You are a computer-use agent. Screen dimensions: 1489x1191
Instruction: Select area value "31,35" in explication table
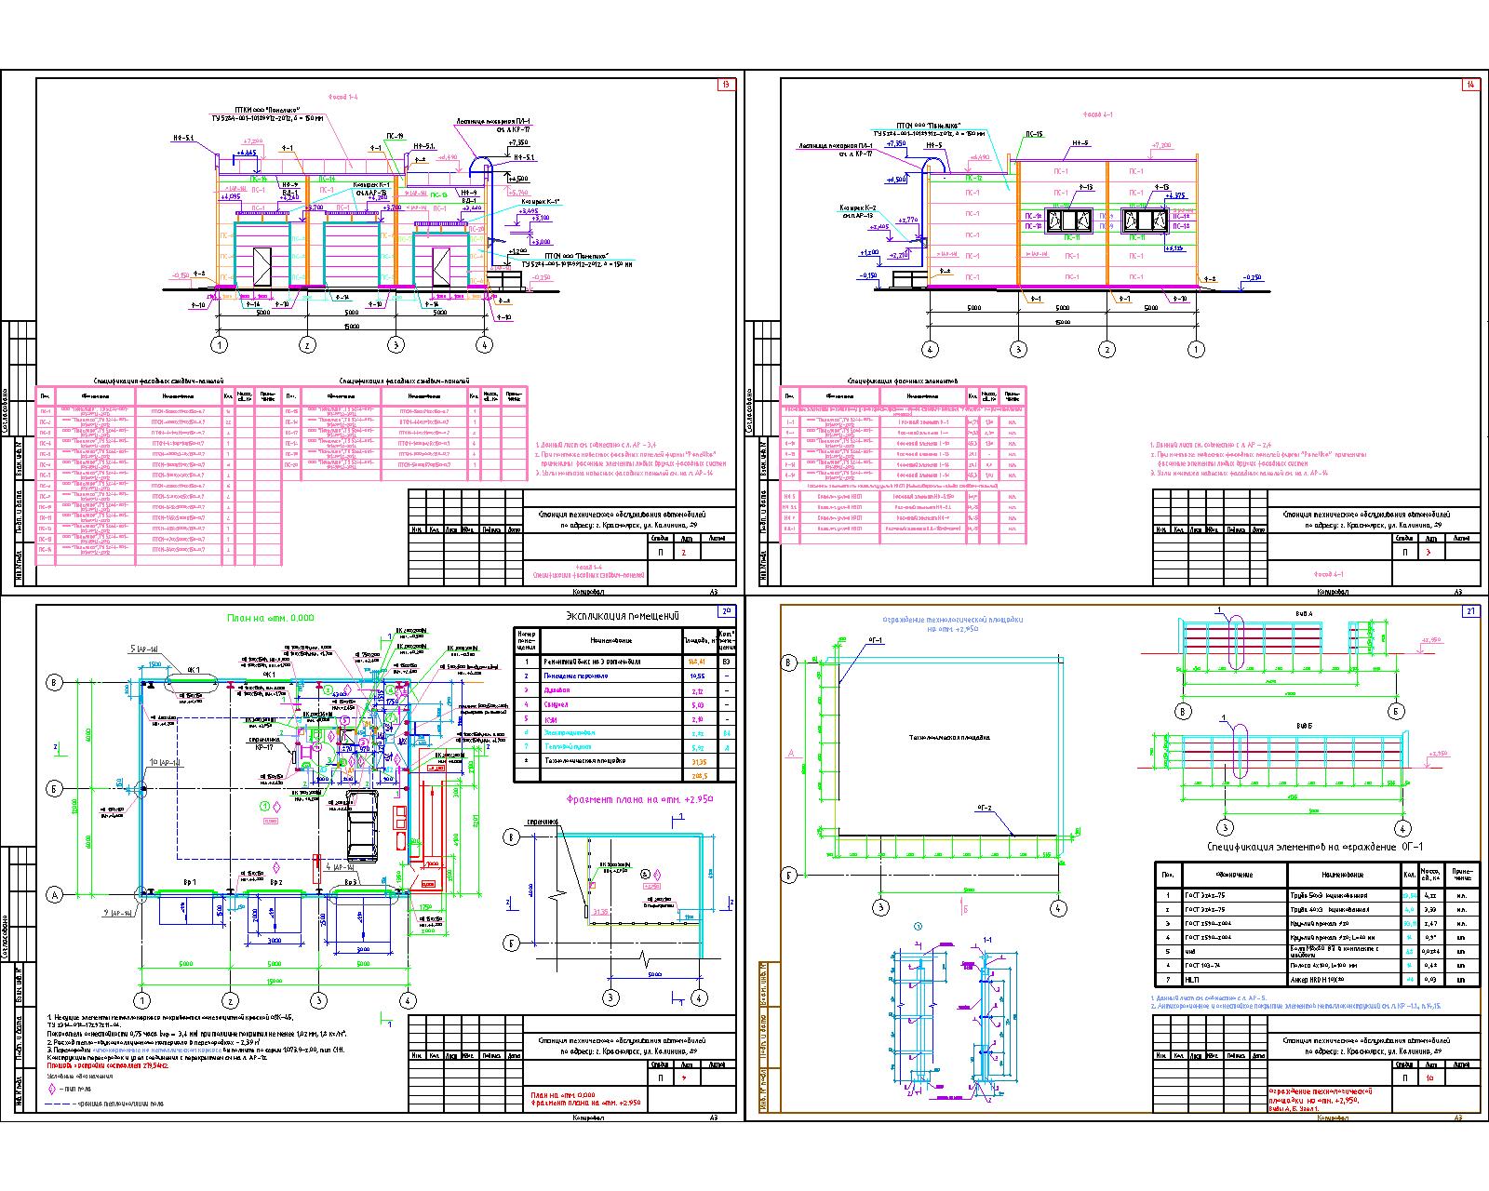pyautogui.click(x=697, y=761)
